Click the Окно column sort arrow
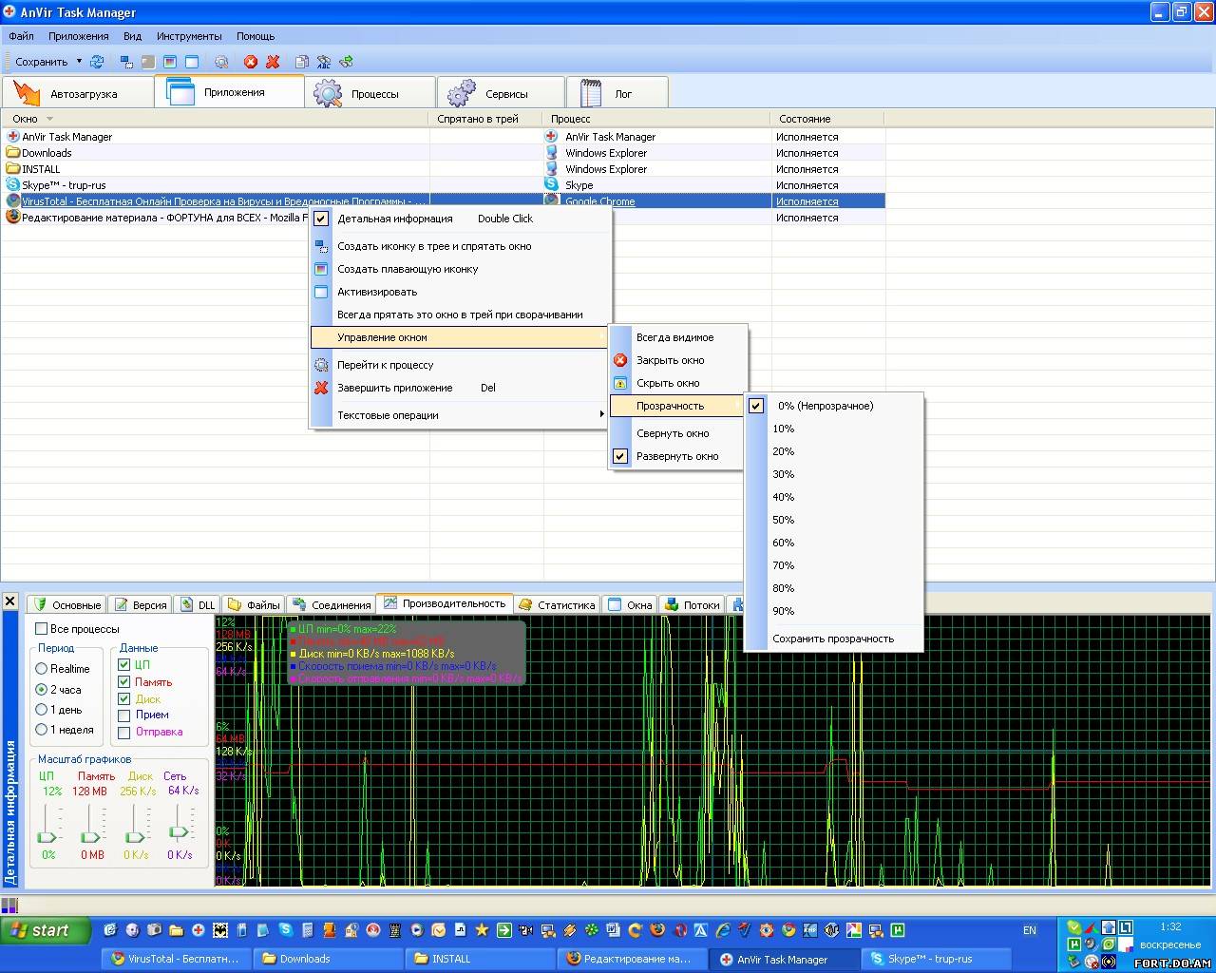The image size is (1216, 973). (x=49, y=119)
